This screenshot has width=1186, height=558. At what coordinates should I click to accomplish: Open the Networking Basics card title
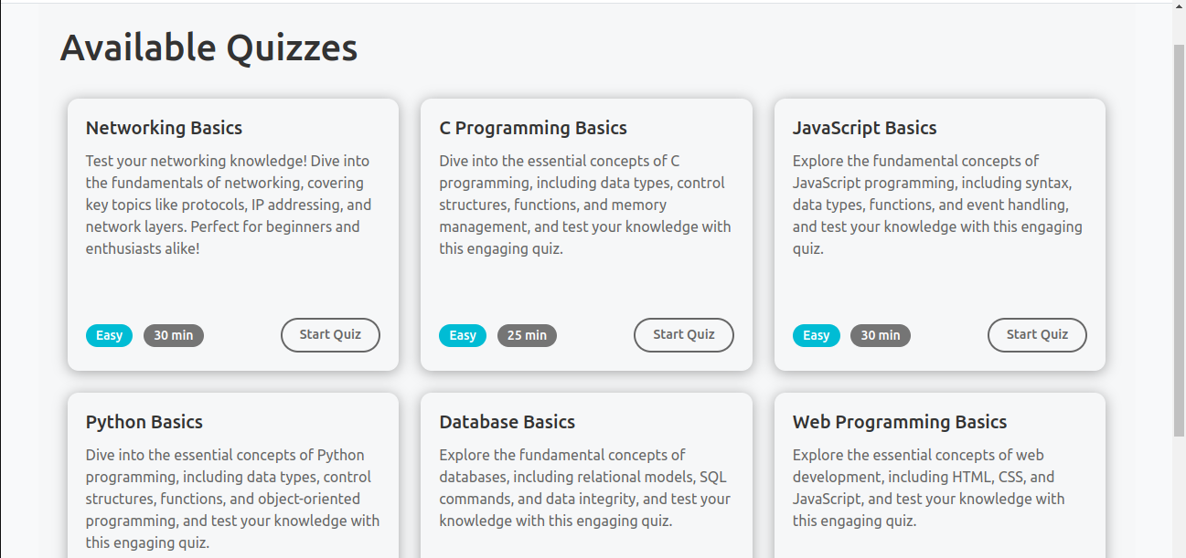pyautogui.click(x=164, y=128)
